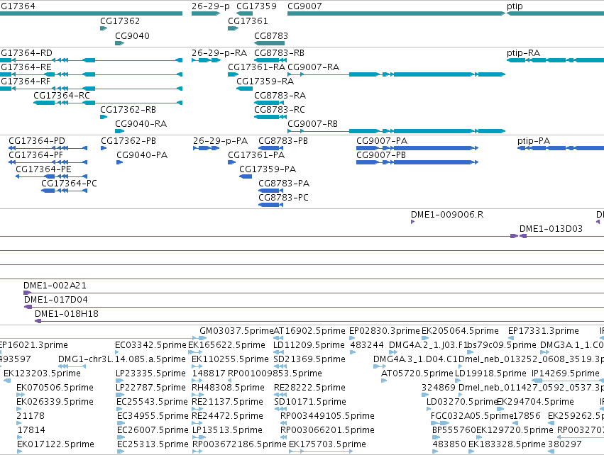Select the CG17361 gene feature
The height and width of the screenshot is (455, 604).
pyautogui.click(x=233, y=28)
